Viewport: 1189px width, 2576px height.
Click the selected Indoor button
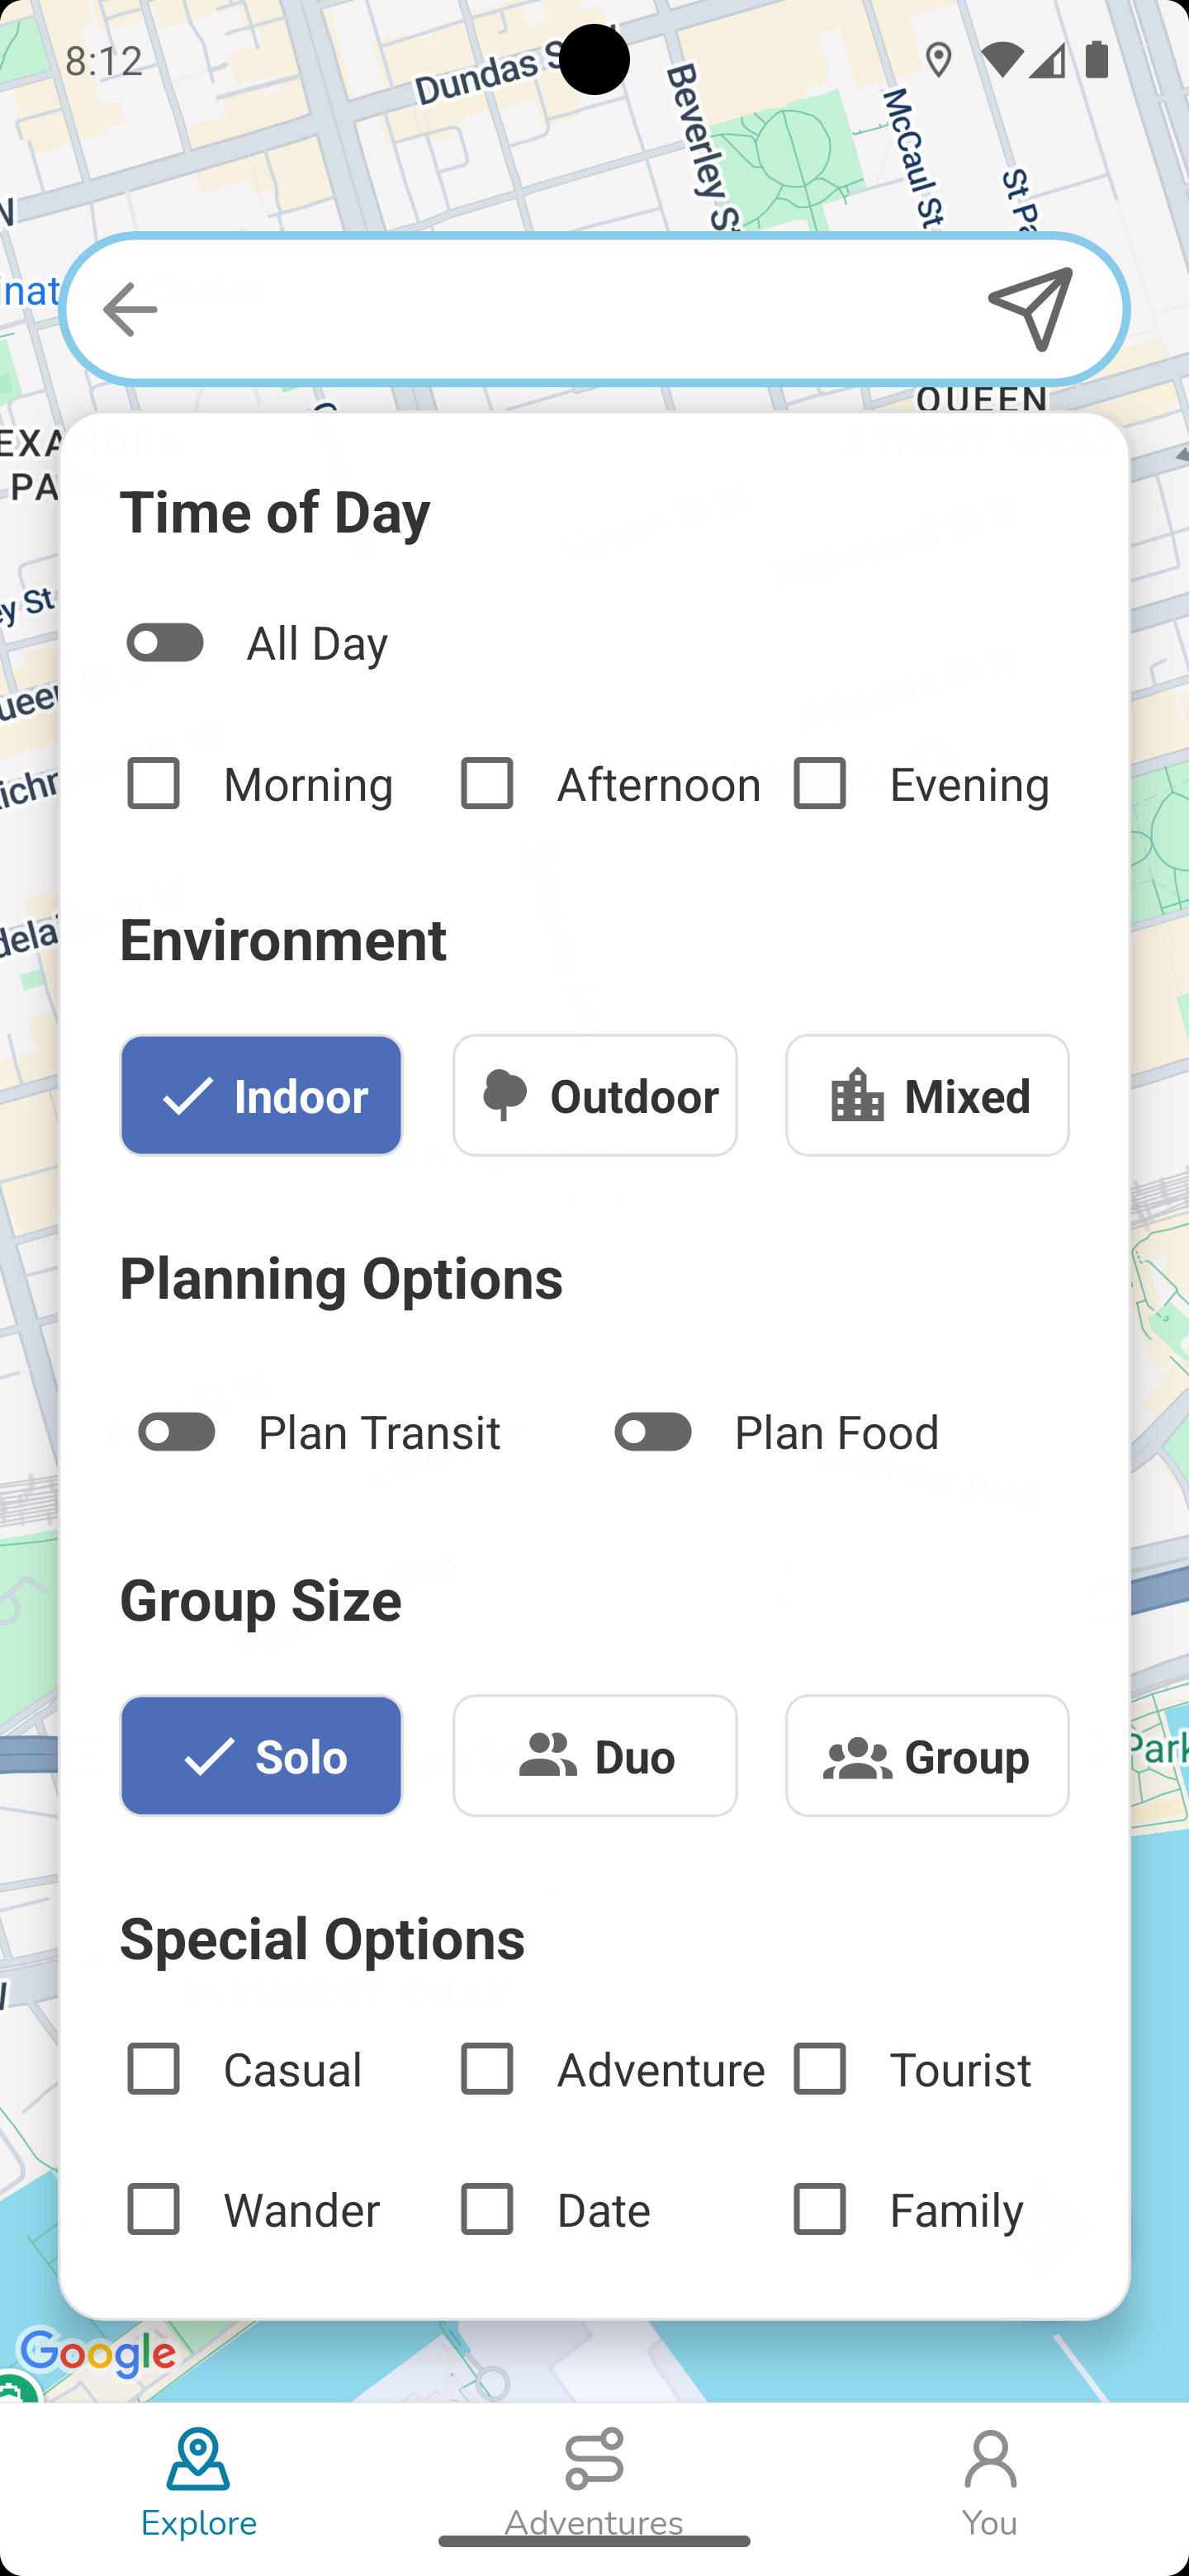tap(261, 1095)
